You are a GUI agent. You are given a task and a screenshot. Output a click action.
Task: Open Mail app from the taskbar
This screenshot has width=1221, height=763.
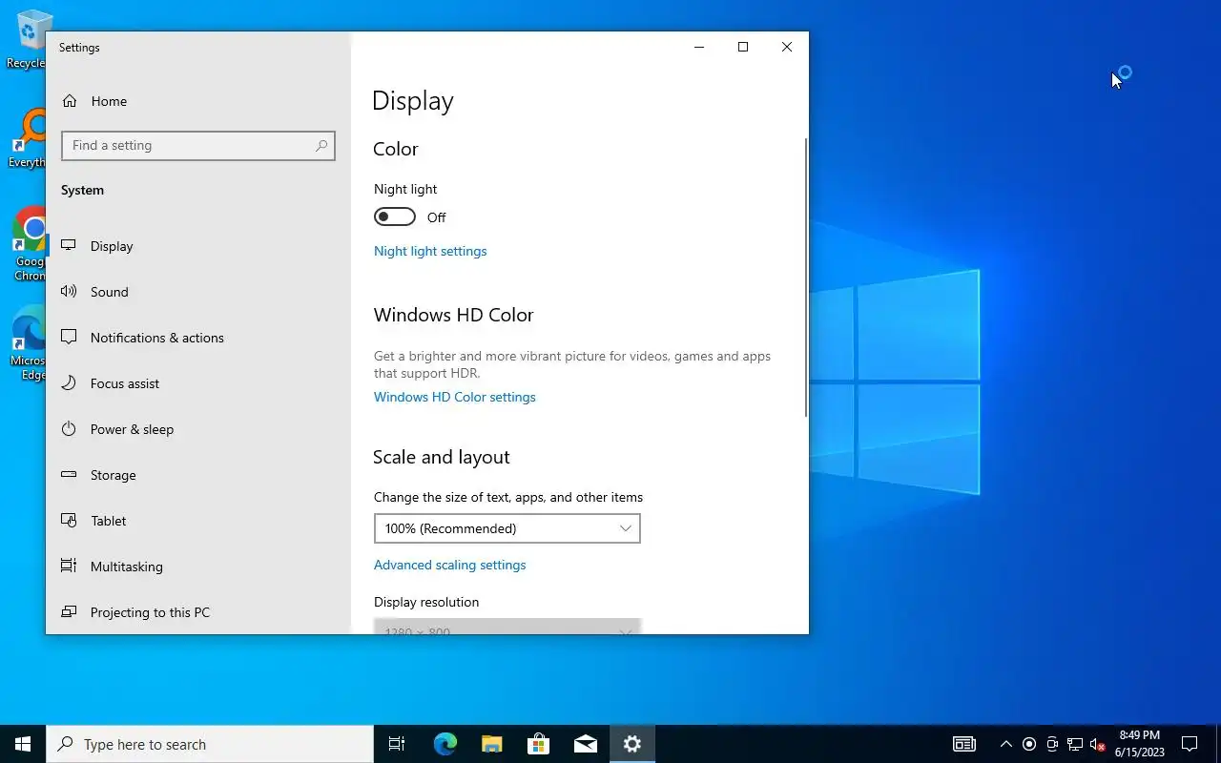click(x=585, y=744)
